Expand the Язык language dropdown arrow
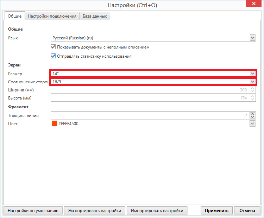The width and height of the screenshot is (264, 218). (252, 38)
